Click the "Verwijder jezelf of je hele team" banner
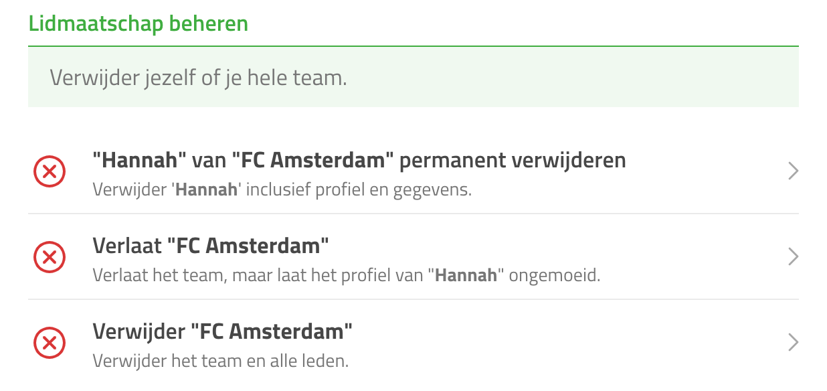 413,78
